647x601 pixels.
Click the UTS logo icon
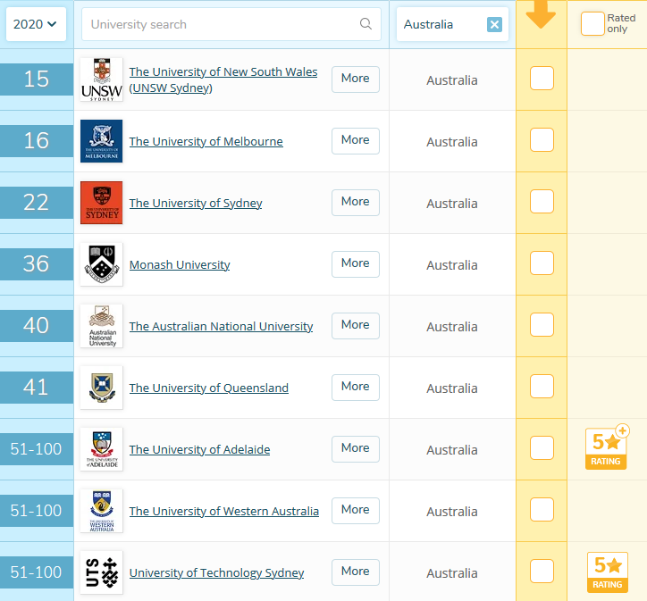[101, 572]
